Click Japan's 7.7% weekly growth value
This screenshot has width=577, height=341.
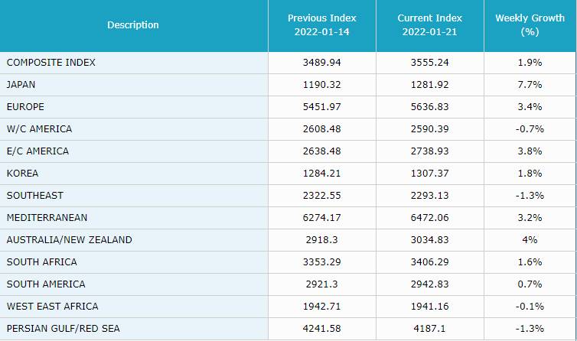tap(530, 85)
